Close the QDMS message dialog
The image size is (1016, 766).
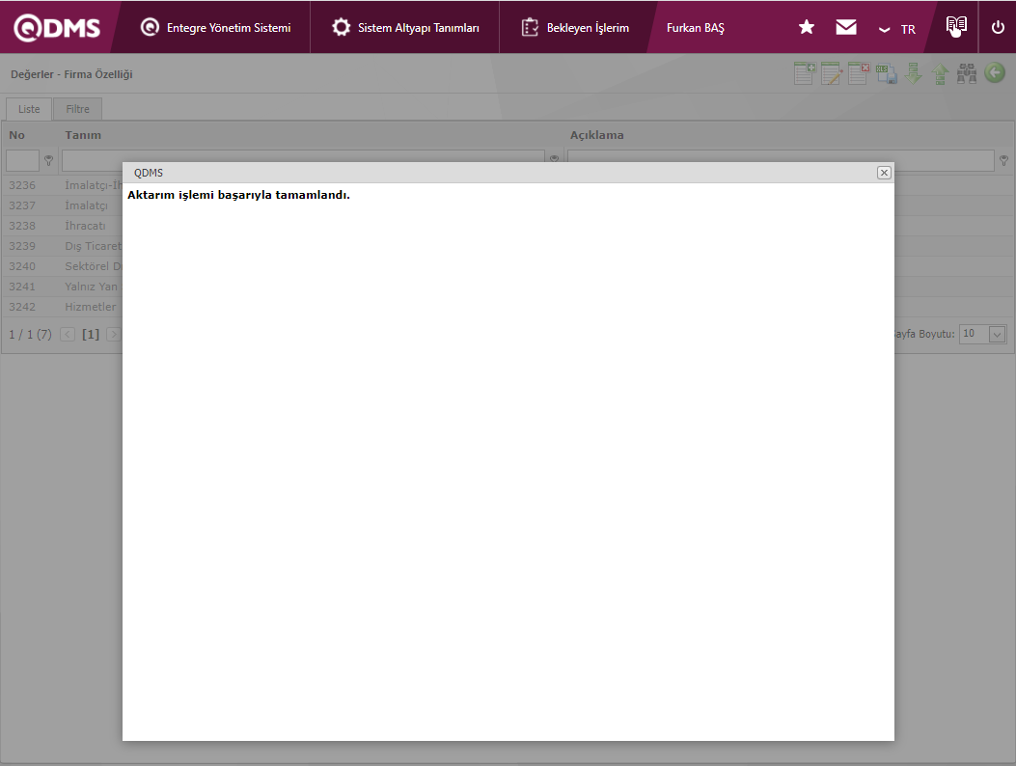coord(884,173)
